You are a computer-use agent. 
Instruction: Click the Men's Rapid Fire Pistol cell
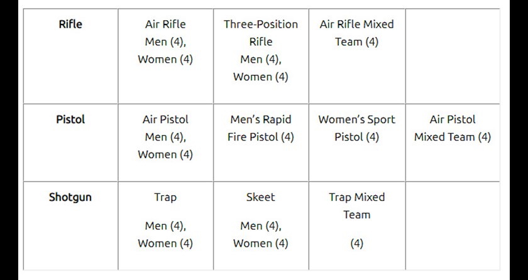tap(261, 143)
